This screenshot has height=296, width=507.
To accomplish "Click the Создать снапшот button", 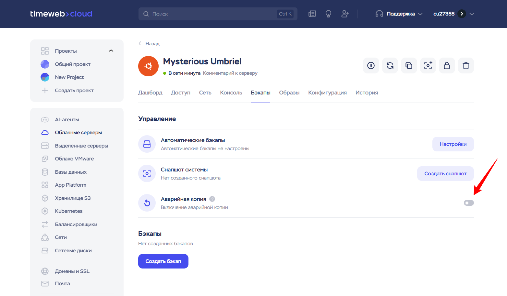I will (445, 174).
